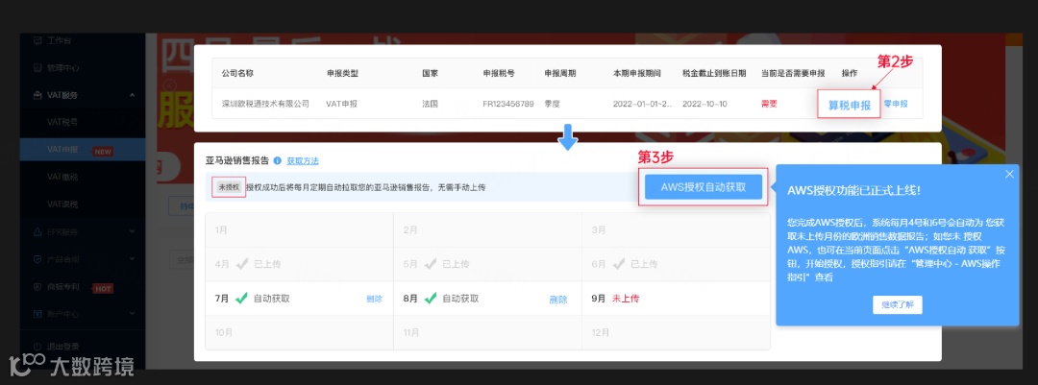
Task: Expand the EPR服务 sidebar section arrow
Action: click(x=133, y=232)
